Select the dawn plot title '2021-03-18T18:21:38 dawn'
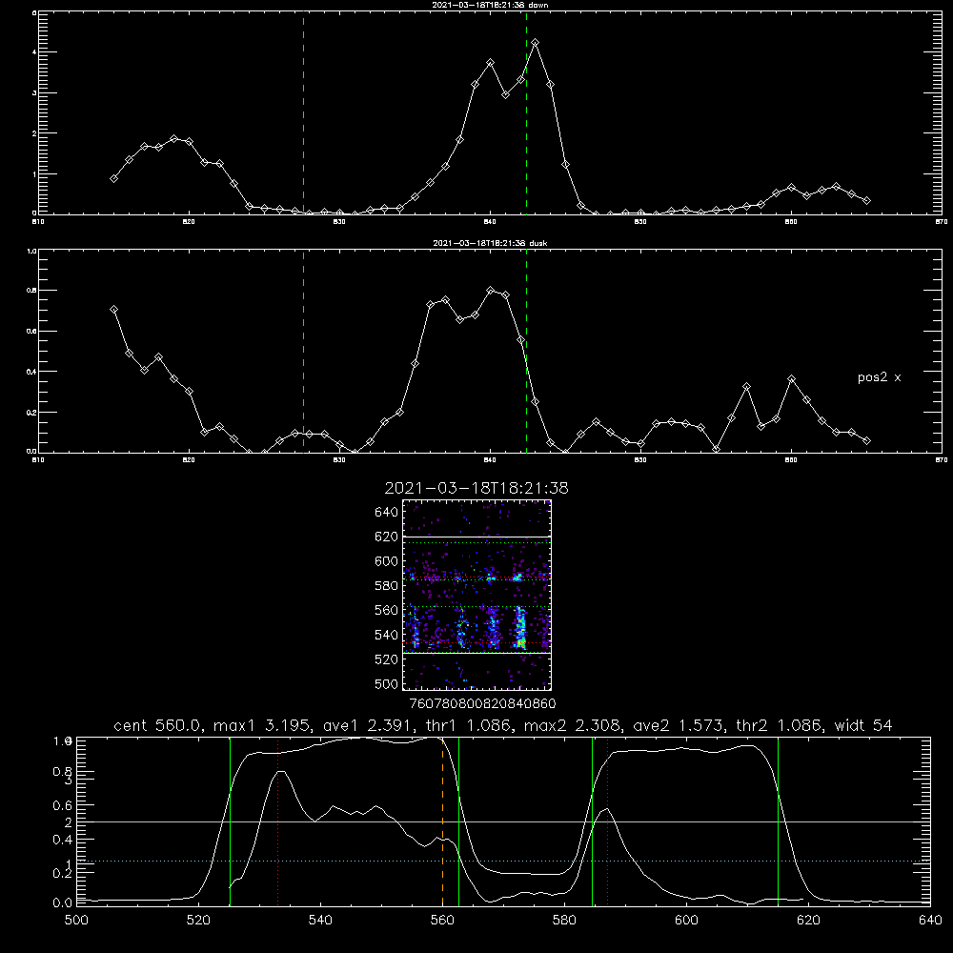953x953 pixels. 491,5
